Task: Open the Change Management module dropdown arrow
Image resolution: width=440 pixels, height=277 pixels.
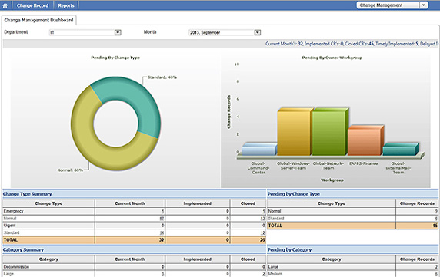Action: click(424, 5)
